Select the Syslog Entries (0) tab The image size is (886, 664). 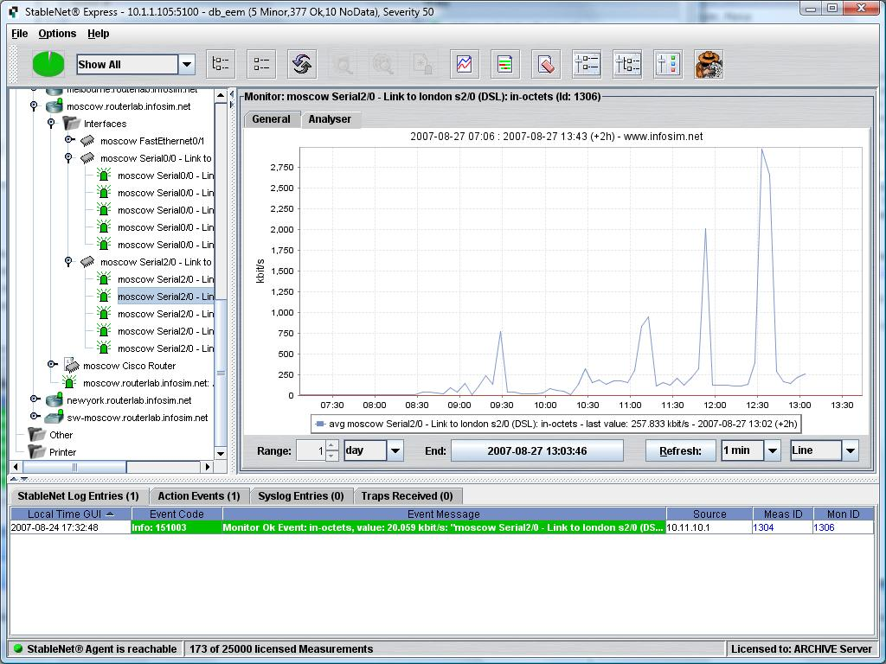point(301,495)
